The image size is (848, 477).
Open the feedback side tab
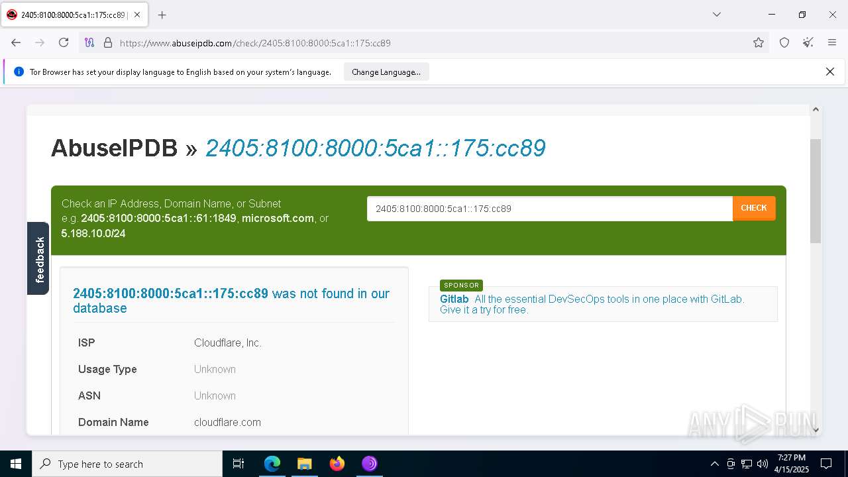38,258
